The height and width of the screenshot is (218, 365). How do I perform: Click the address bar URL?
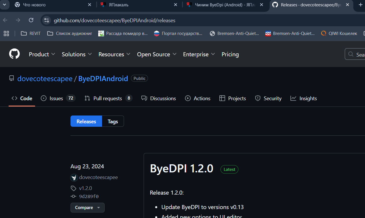114,21
